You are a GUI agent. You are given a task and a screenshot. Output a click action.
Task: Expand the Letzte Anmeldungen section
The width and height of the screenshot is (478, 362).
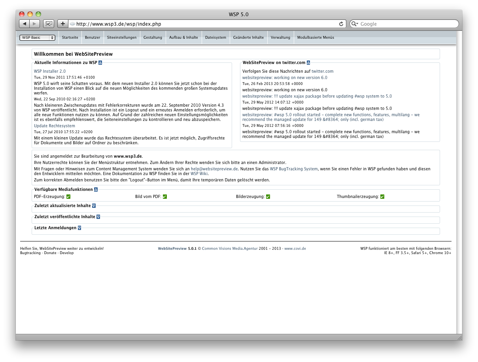coord(79,228)
